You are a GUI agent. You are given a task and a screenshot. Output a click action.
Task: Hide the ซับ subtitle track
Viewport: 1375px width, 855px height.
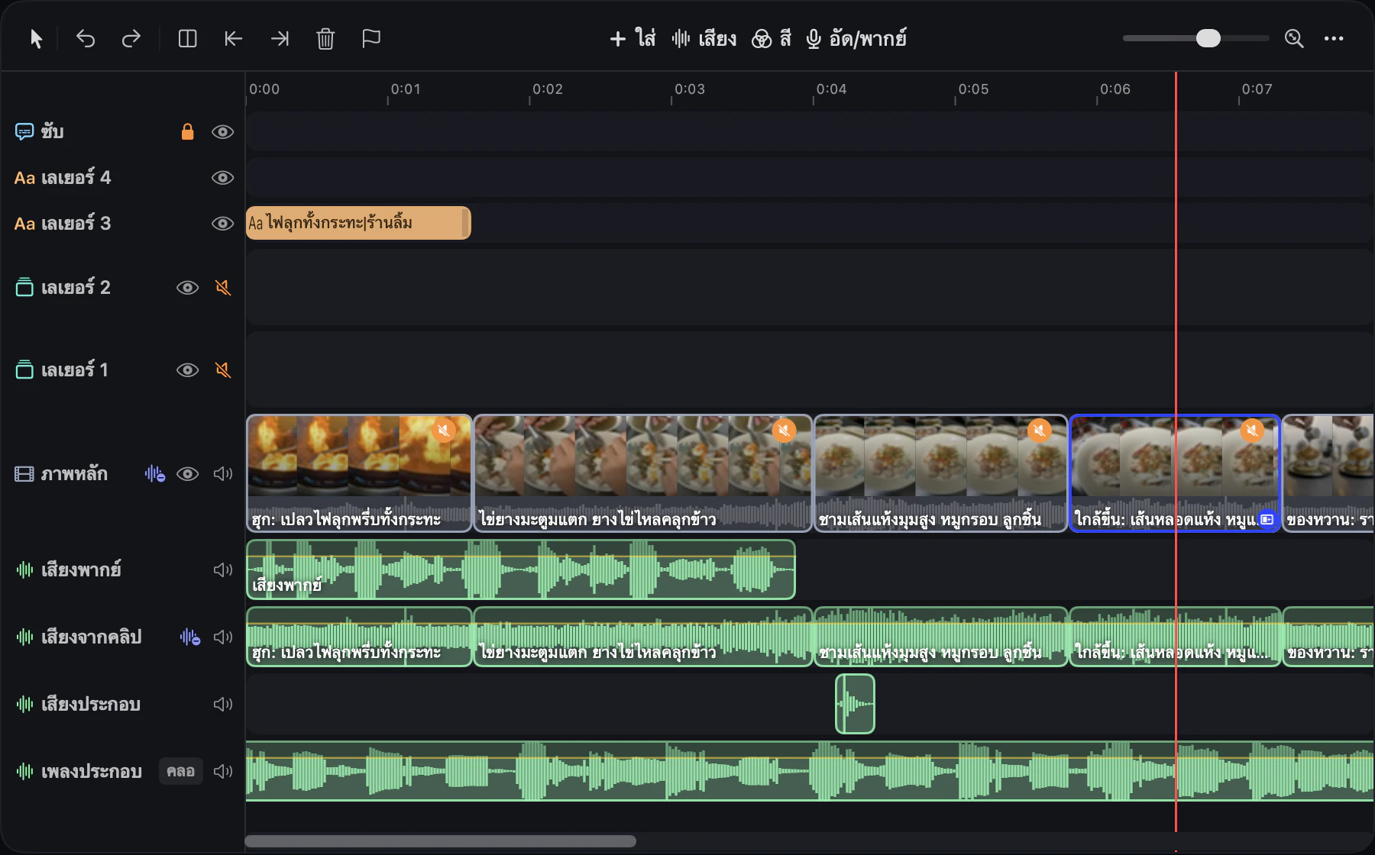click(x=222, y=132)
